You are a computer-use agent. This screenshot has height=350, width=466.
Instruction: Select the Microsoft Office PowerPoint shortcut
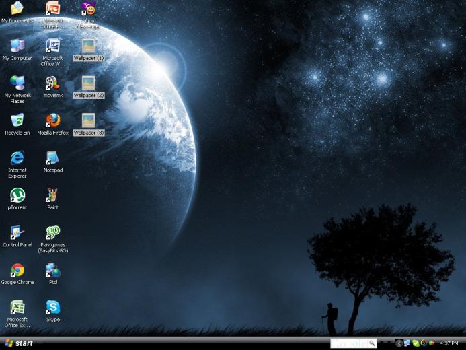tap(53, 15)
